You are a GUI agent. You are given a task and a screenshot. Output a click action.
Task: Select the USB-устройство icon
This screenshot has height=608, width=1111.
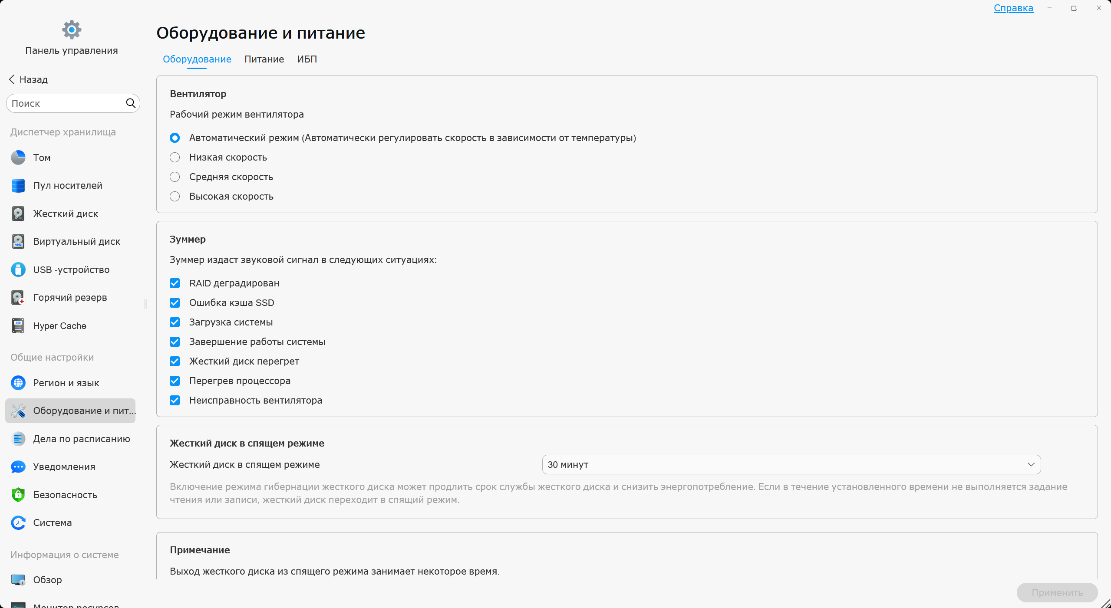[x=18, y=269]
